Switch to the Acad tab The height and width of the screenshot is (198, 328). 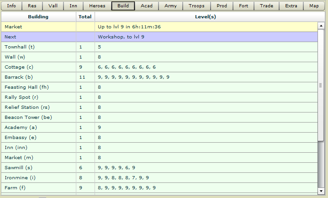tap(147, 6)
